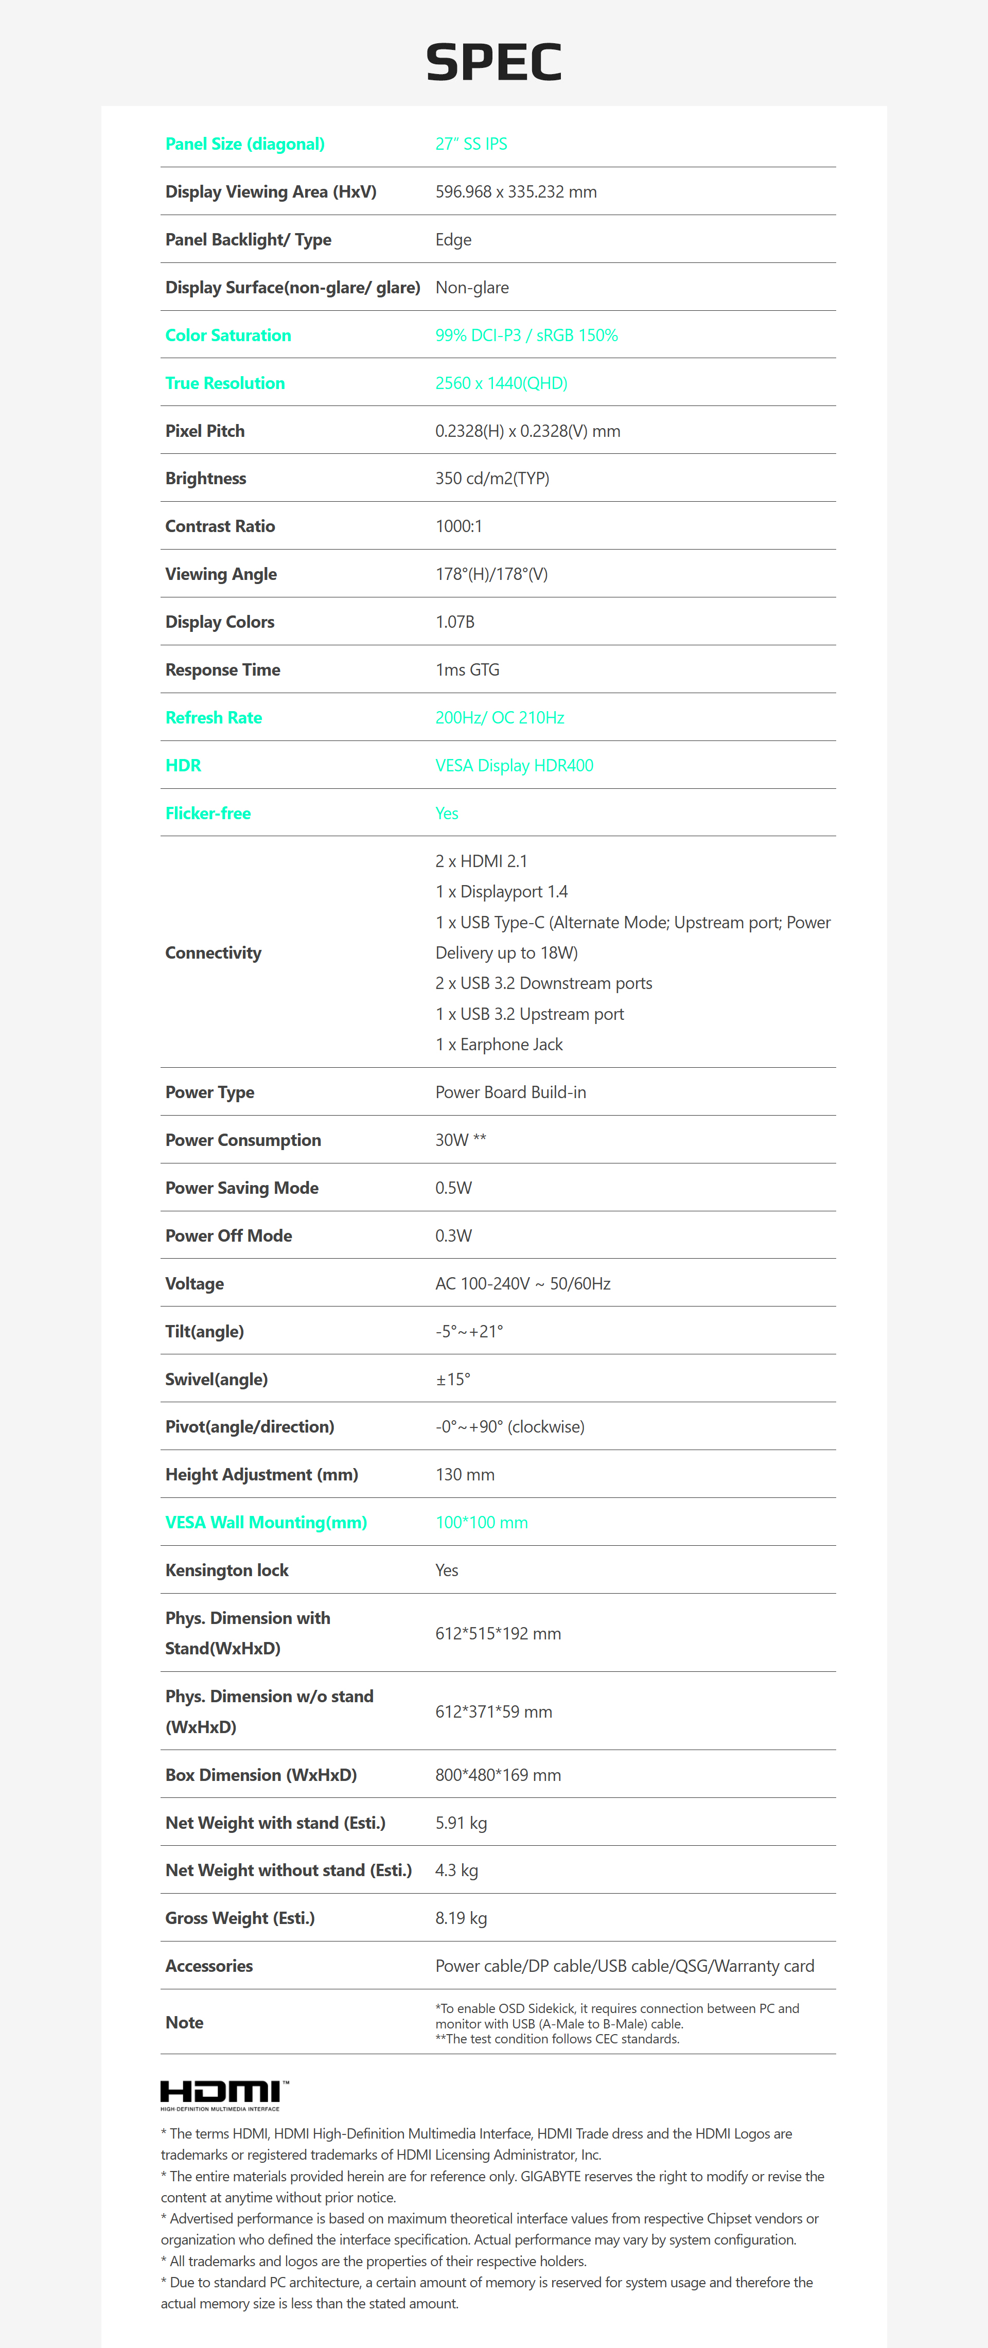Click the Flicker-free label
This screenshot has width=988, height=2348.
[x=208, y=813]
